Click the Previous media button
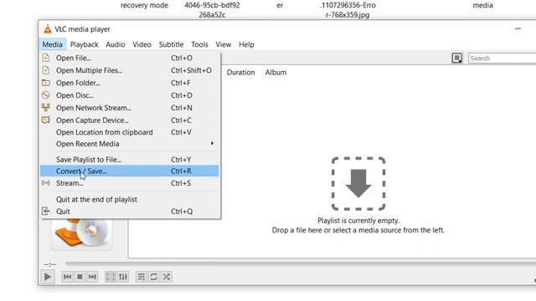Screen dimensions: 536x301 pyautogui.click(x=67, y=277)
